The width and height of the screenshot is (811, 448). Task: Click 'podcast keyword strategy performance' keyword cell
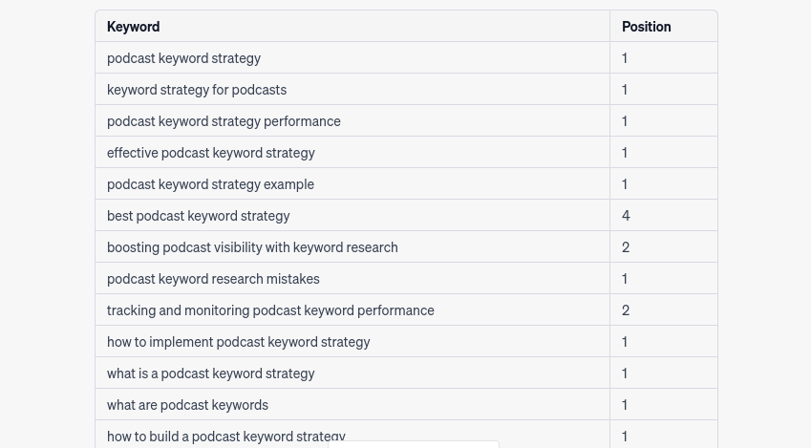[x=352, y=121]
